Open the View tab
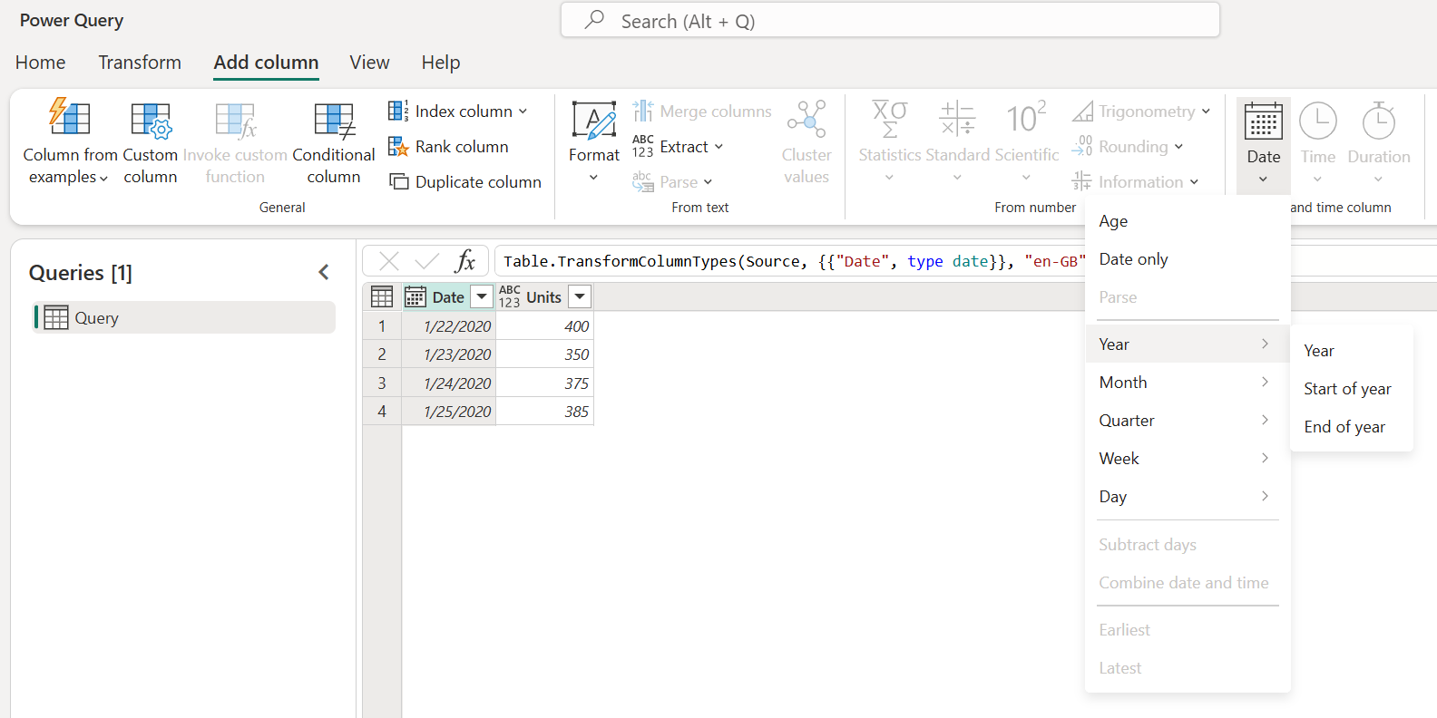 point(369,63)
